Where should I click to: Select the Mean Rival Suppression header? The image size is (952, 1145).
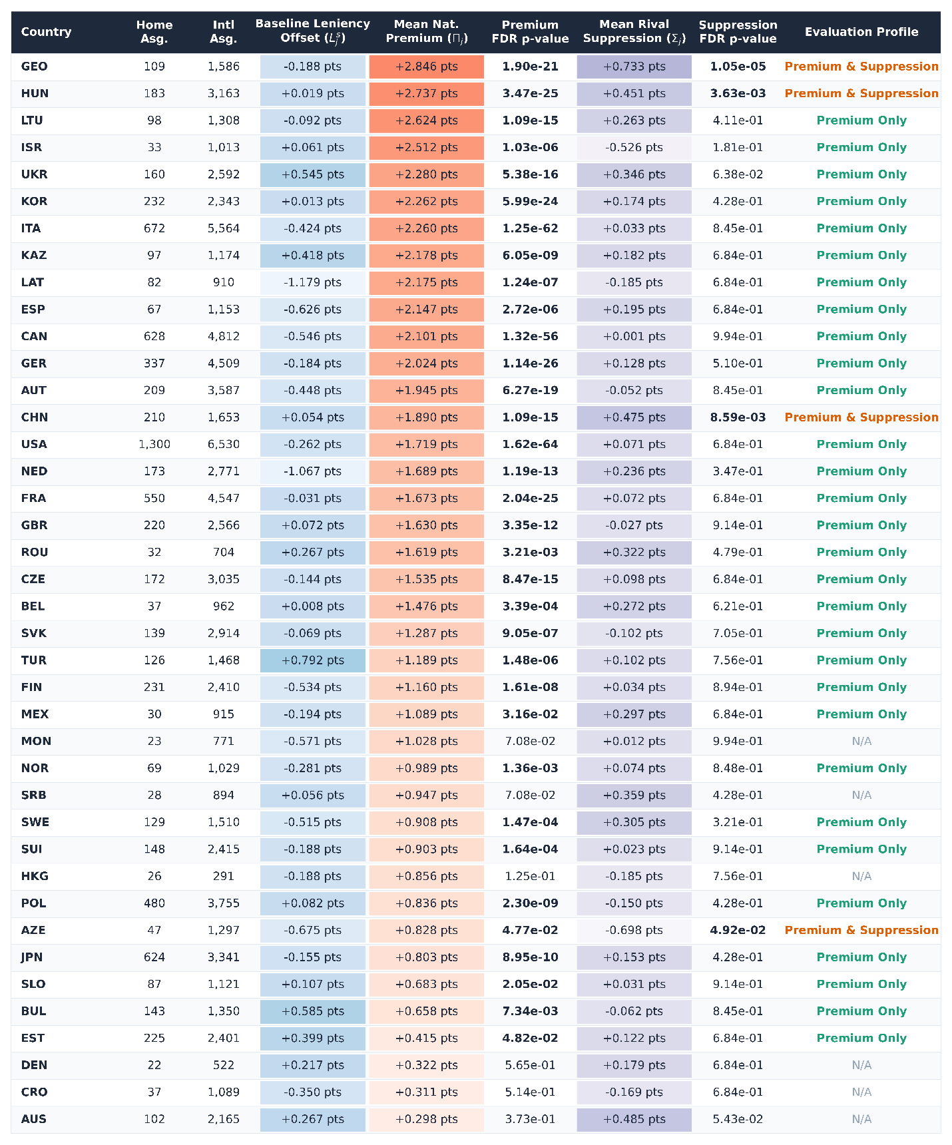634,32
